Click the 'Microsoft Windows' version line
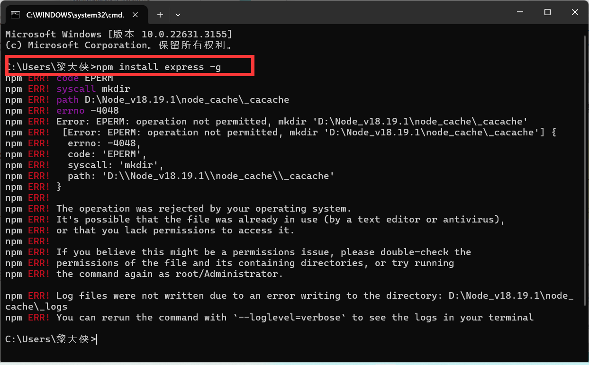The image size is (589, 365). 119,34
